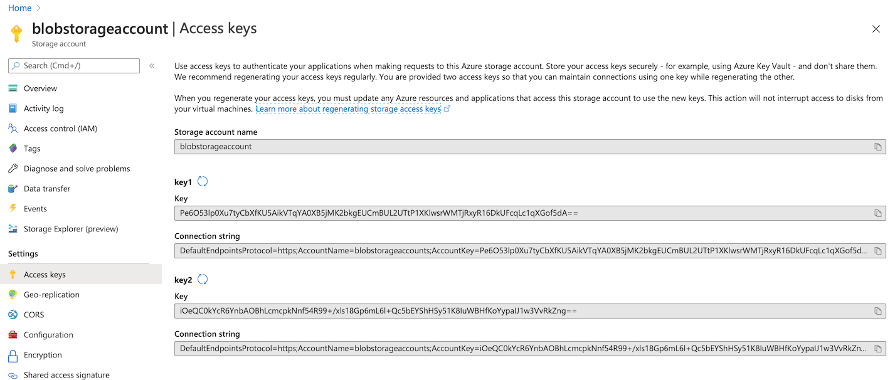Copy the storage account name

point(877,146)
